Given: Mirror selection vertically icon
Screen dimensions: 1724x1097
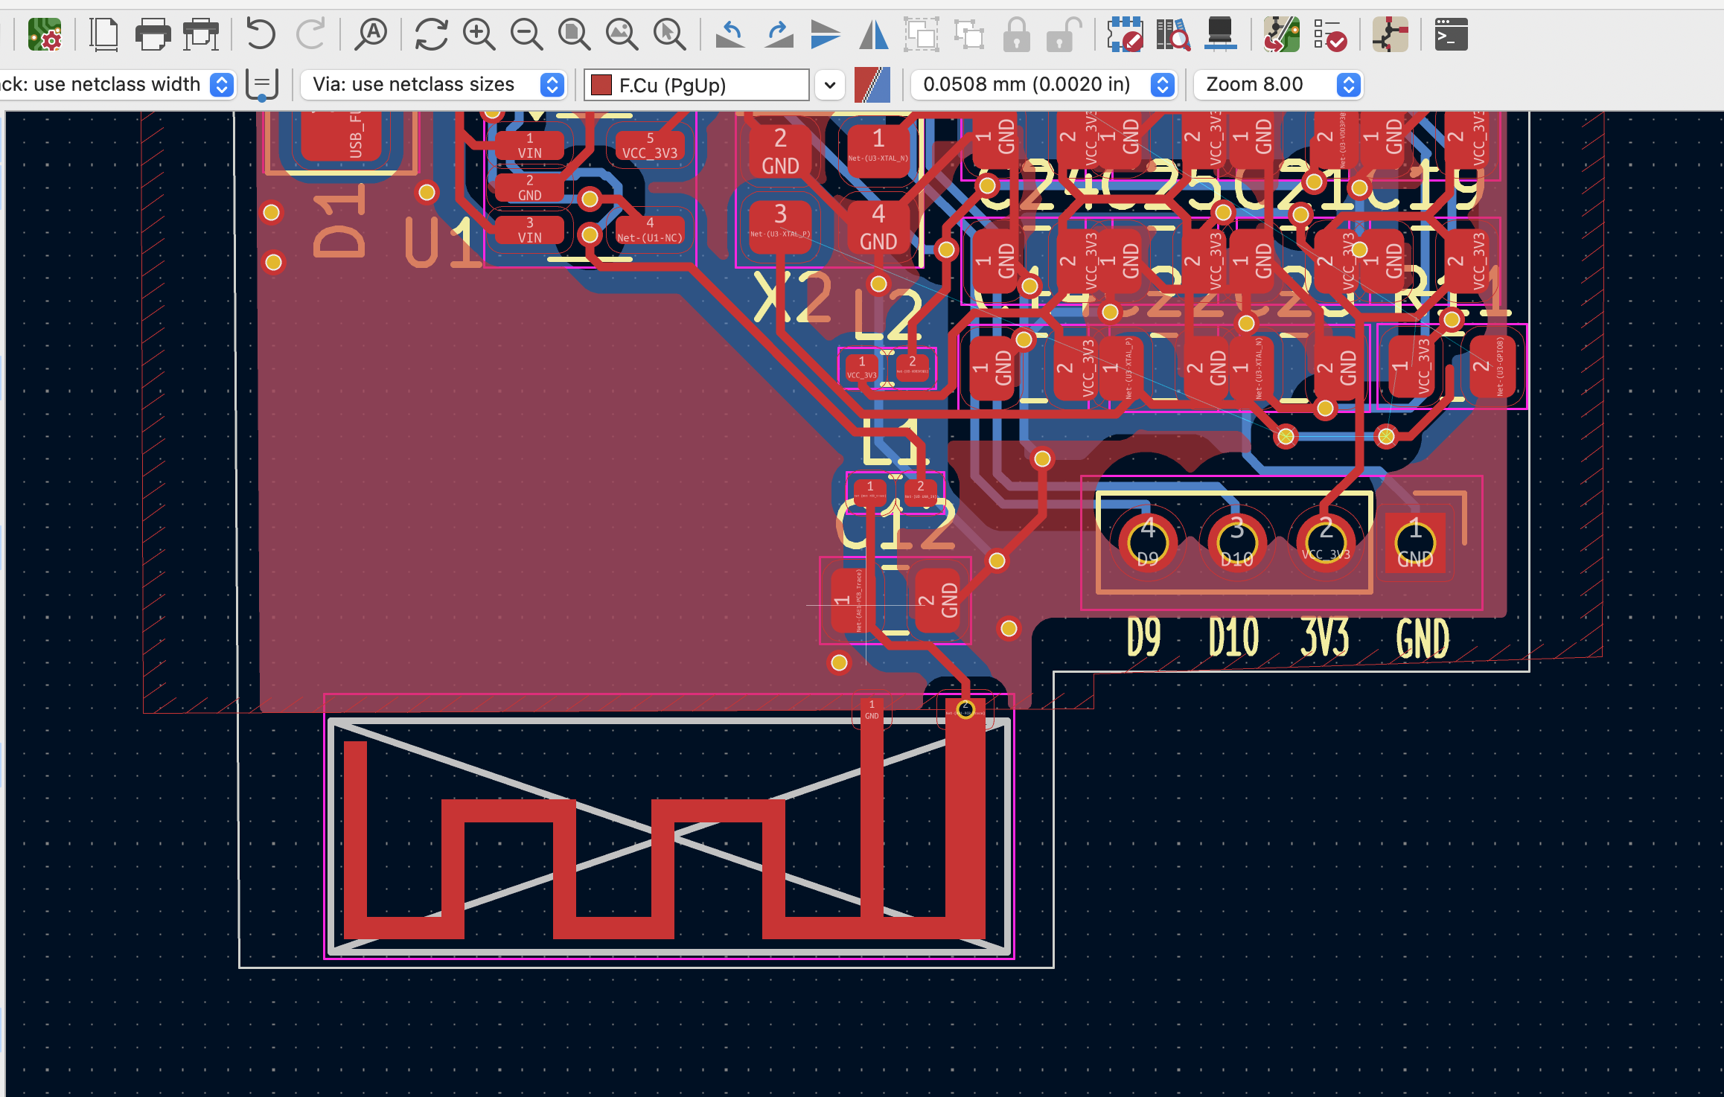Looking at the screenshot, I should coord(826,34).
